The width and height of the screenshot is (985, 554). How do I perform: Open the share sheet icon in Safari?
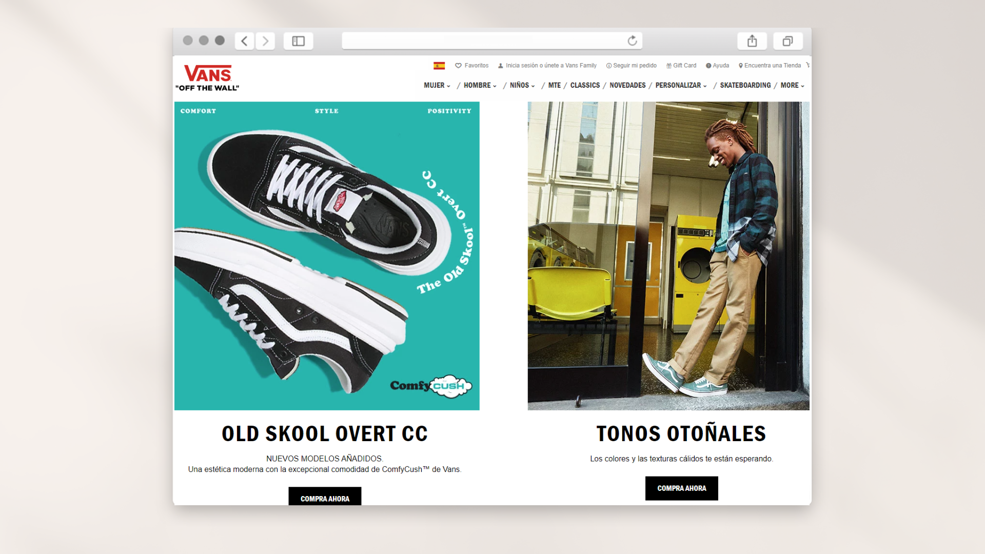(x=752, y=41)
